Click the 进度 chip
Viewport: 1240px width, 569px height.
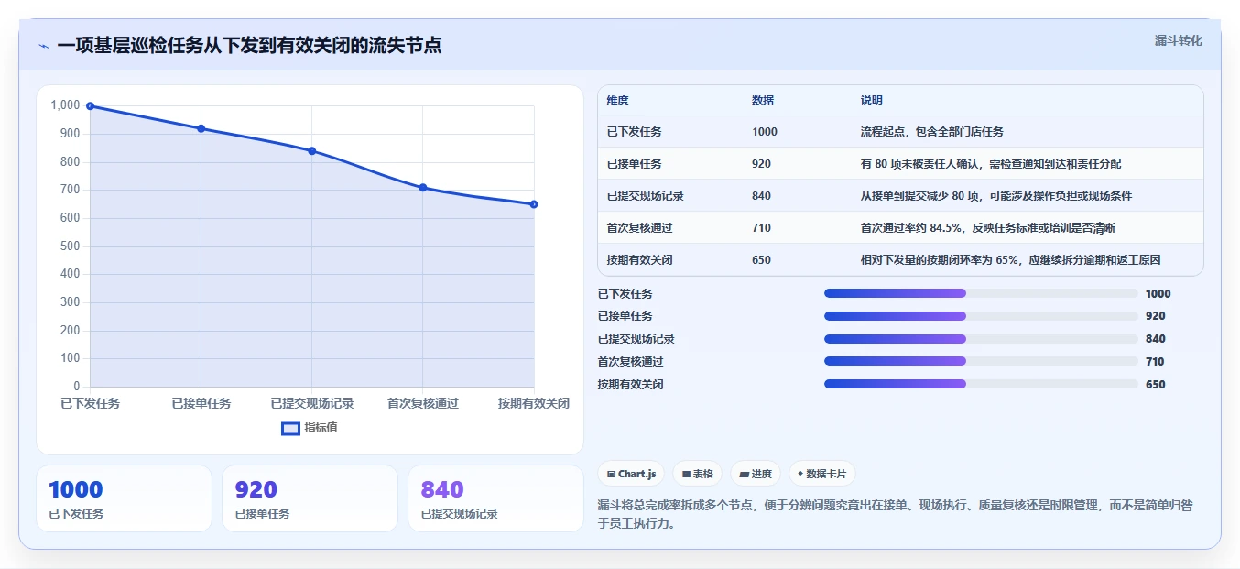[x=756, y=474]
